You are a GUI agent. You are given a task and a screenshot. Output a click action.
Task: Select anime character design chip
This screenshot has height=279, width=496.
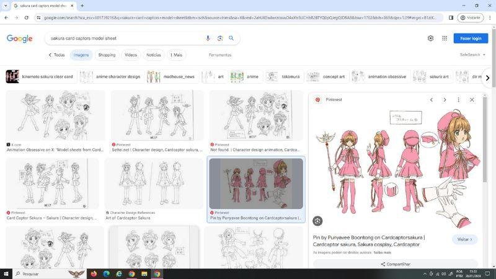click(x=110, y=76)
